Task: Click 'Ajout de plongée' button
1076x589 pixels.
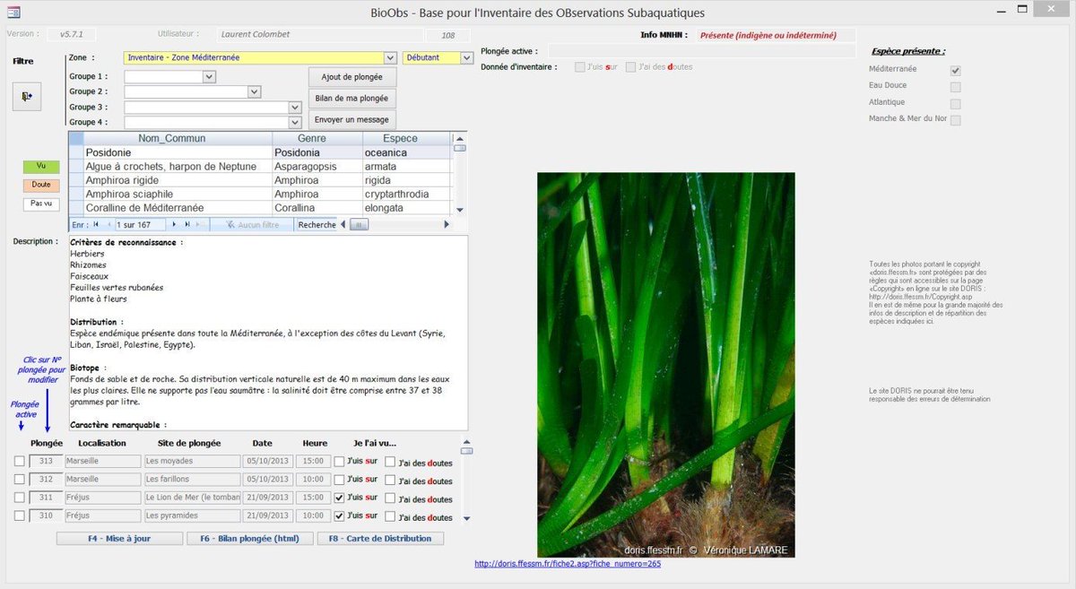Action: 351,77
